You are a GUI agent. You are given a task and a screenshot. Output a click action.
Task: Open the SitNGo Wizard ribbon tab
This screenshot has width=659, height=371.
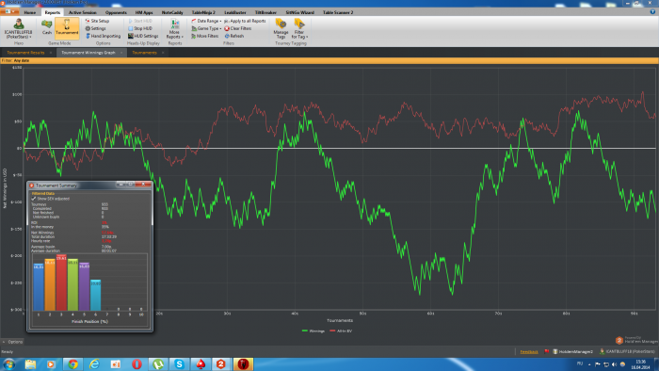point(299,12)
